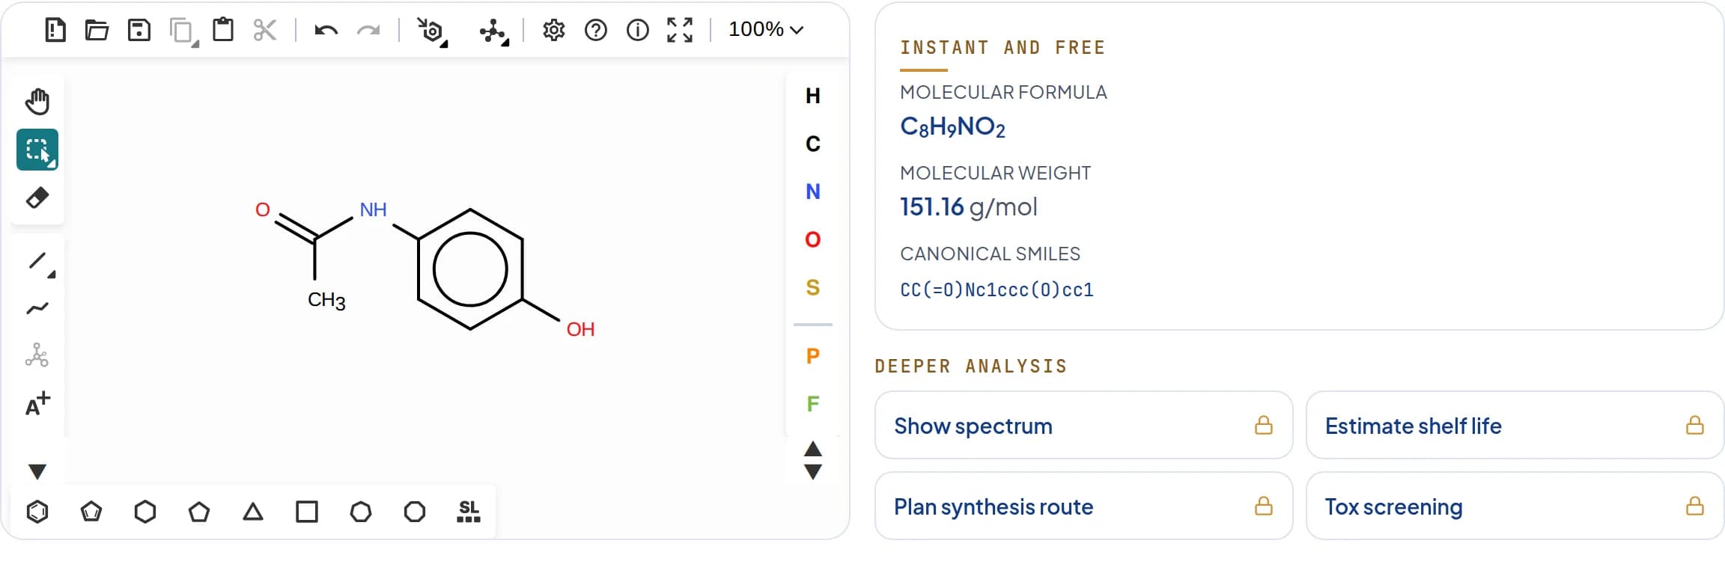Click the Estimate shelf life button

(x=1515, y=425)
